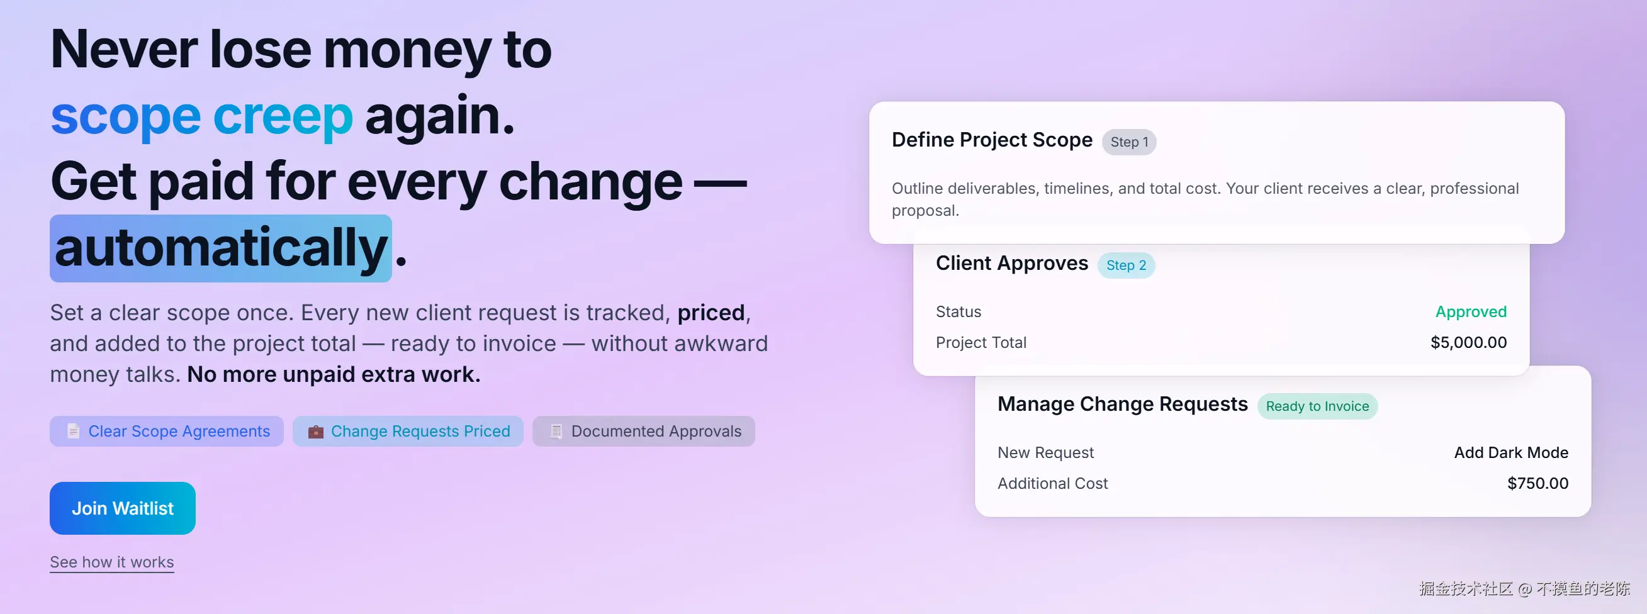The image size is (1647, 614).
Task: Click the Add Dark Mode request value
Action: tap(1511, 452)
